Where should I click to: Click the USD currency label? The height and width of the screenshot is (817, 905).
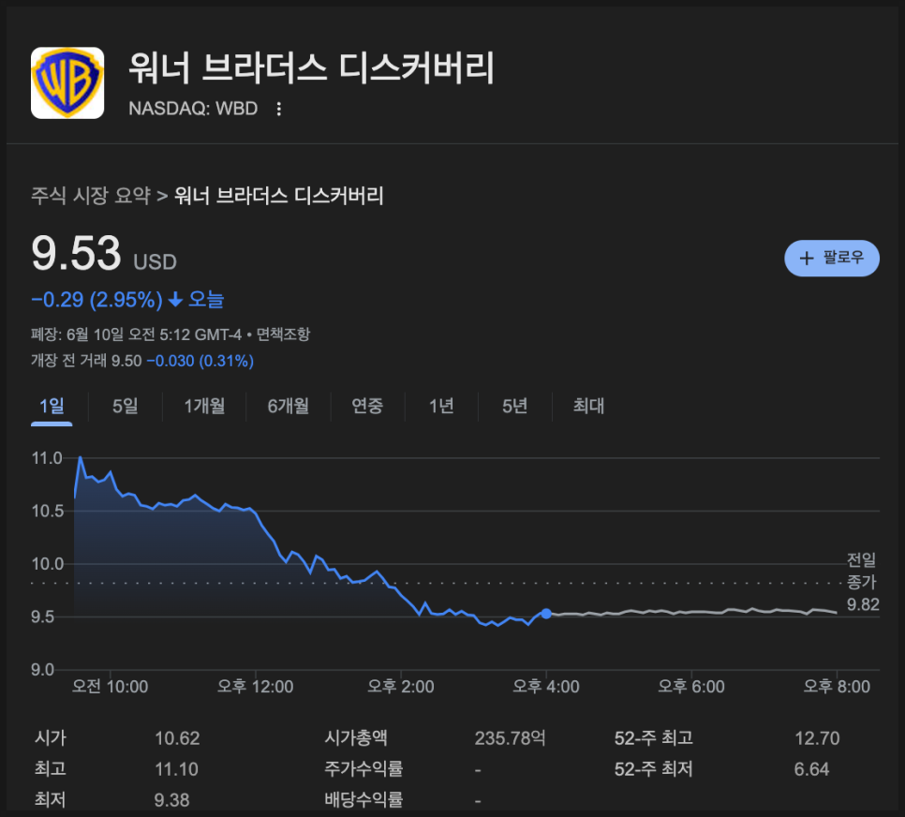(x=155, y=262)
